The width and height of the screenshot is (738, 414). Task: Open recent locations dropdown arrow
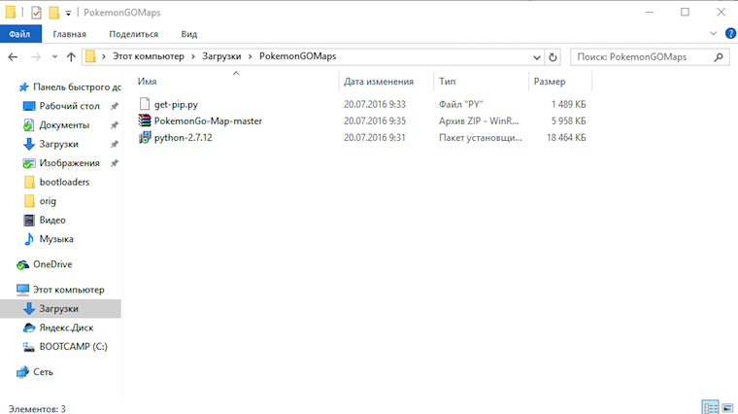pos(54,57)
